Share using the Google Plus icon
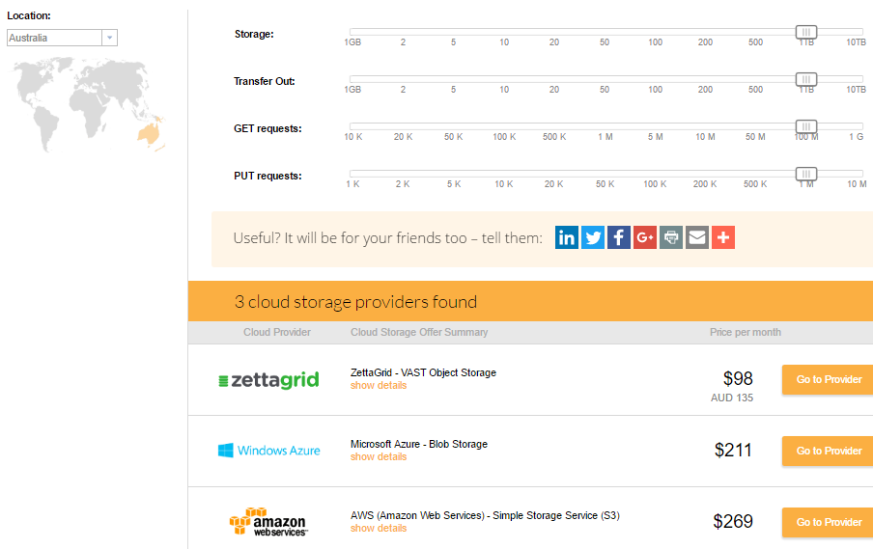 click(x=645, y=237)
